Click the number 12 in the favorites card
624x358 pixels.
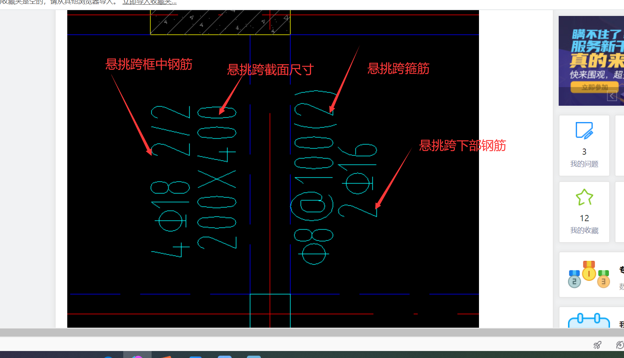(x=584, y=218)
